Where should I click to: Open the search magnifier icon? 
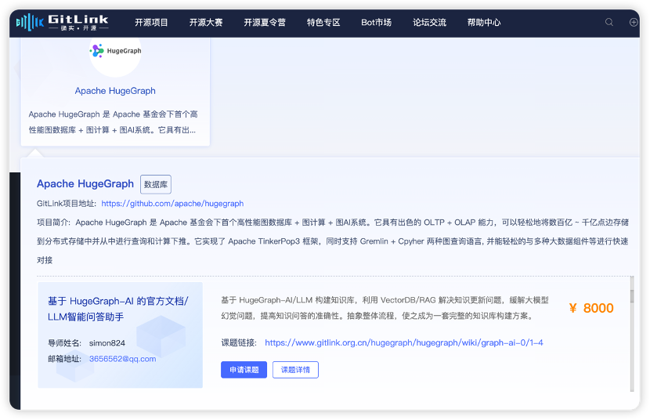click(609, 23)
